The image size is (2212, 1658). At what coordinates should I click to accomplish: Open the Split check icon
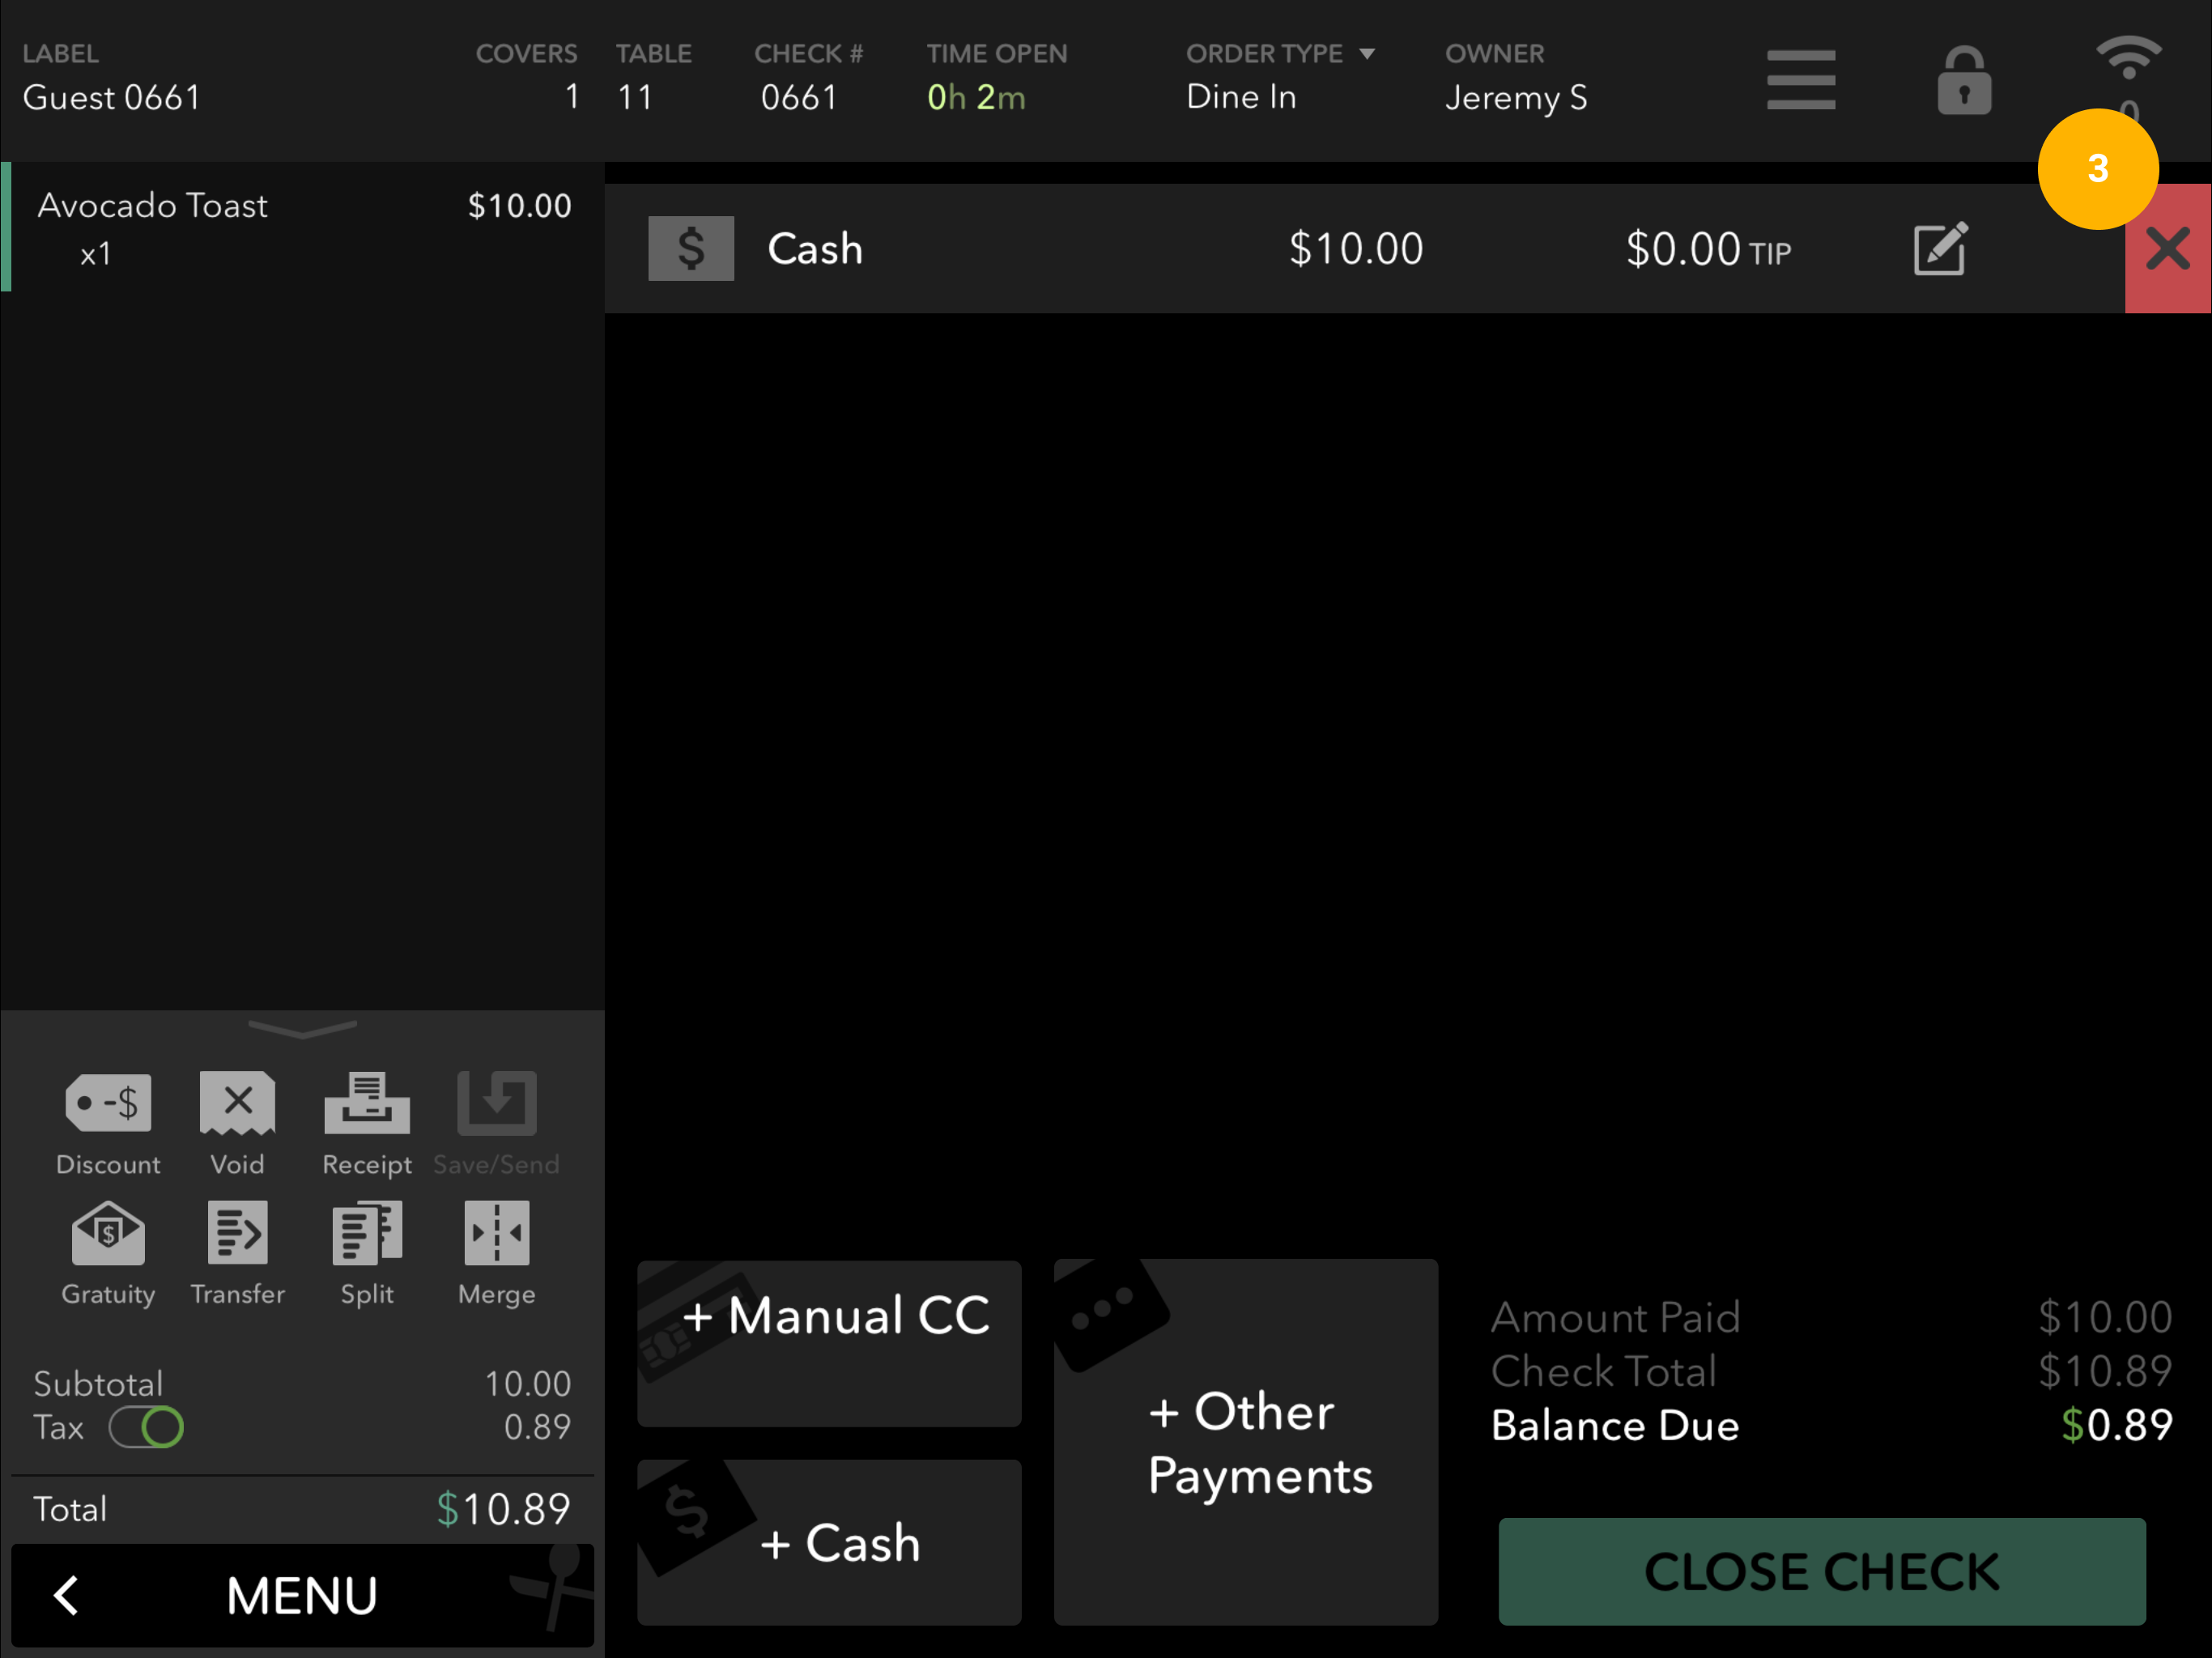click(x=367, y=1233)
